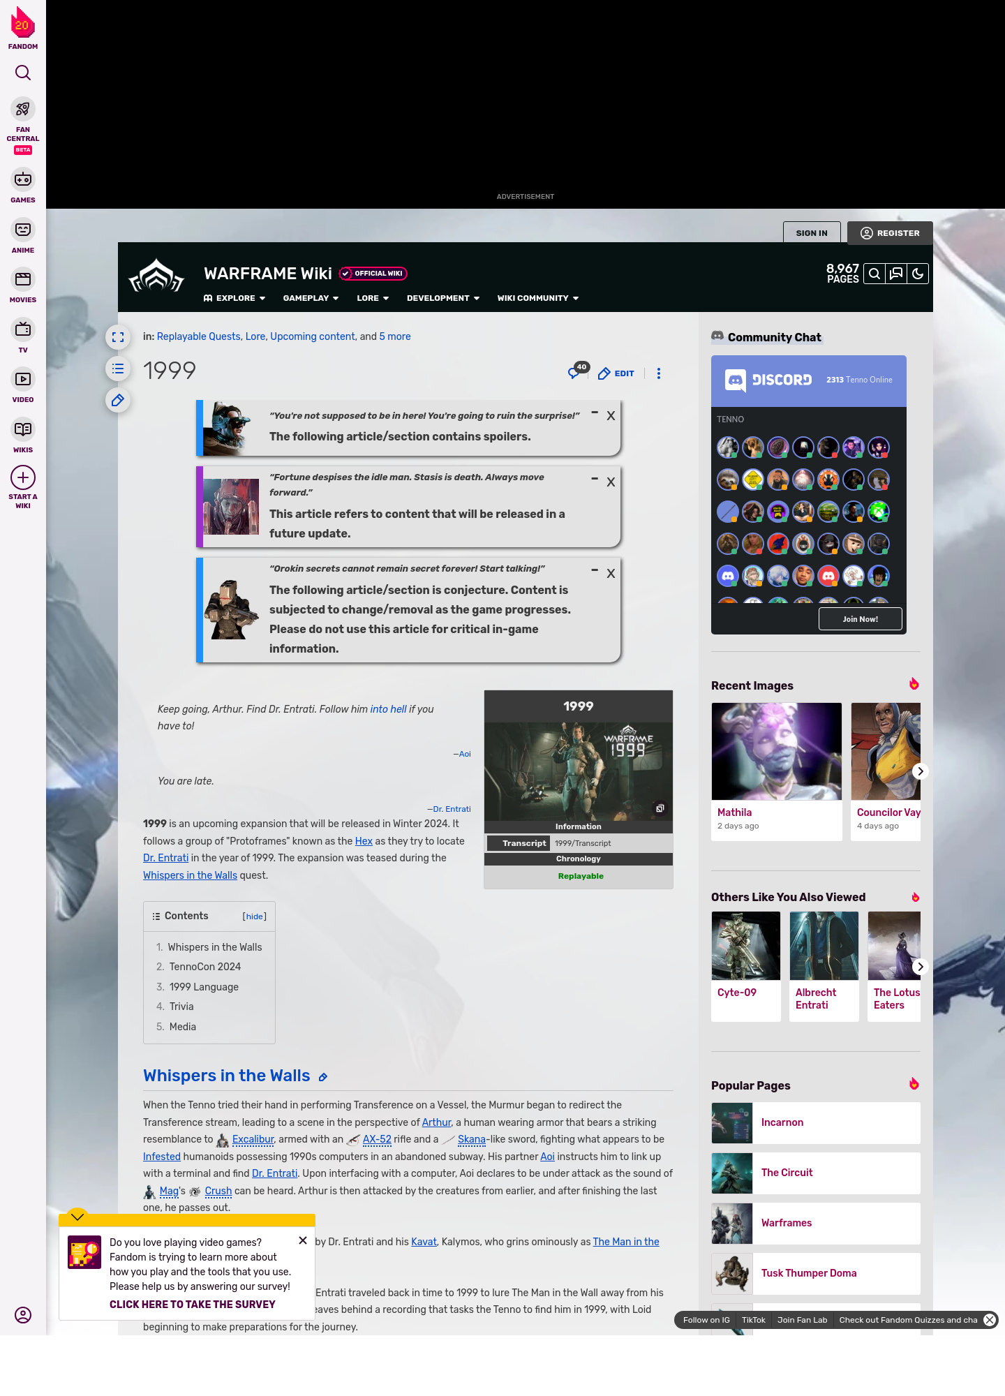Open Incarnon popular page
The height and width of the screenshot is (1396, 1005).
pos(816,1123)
